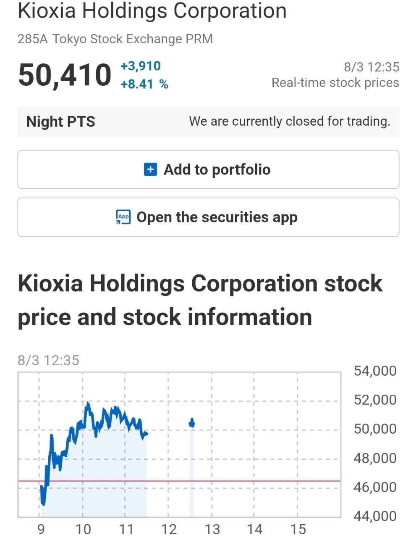
Task: Click Real-time stock prices label
Action: 335,82
